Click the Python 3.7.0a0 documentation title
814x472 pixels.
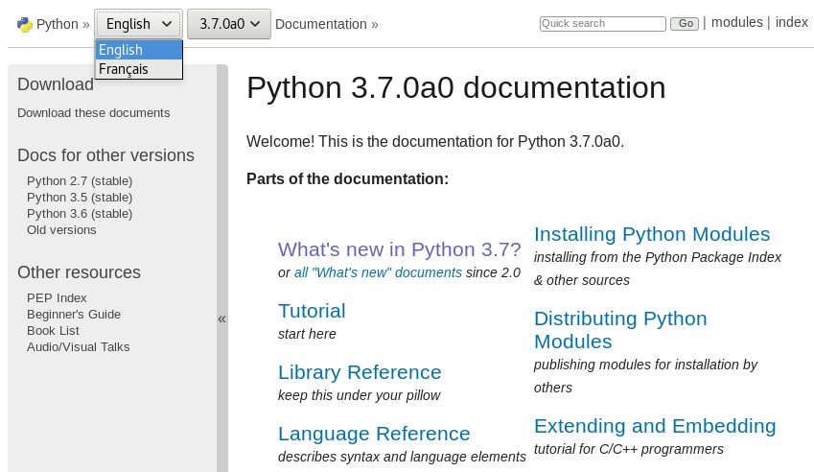click(455, 87)
